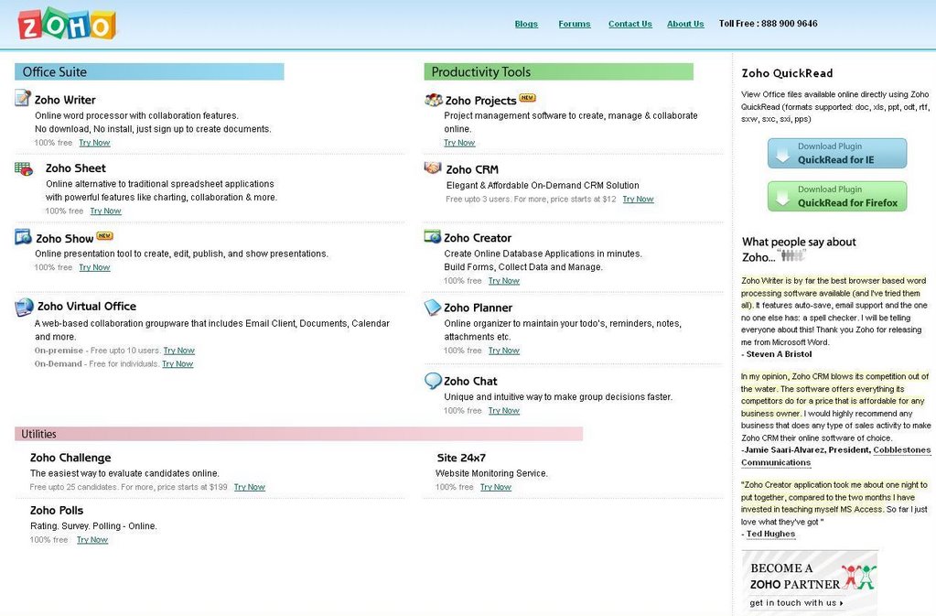Click the toll free number 888 900 9646
This screenshot has width=936, height=616.
coord(790,23)
